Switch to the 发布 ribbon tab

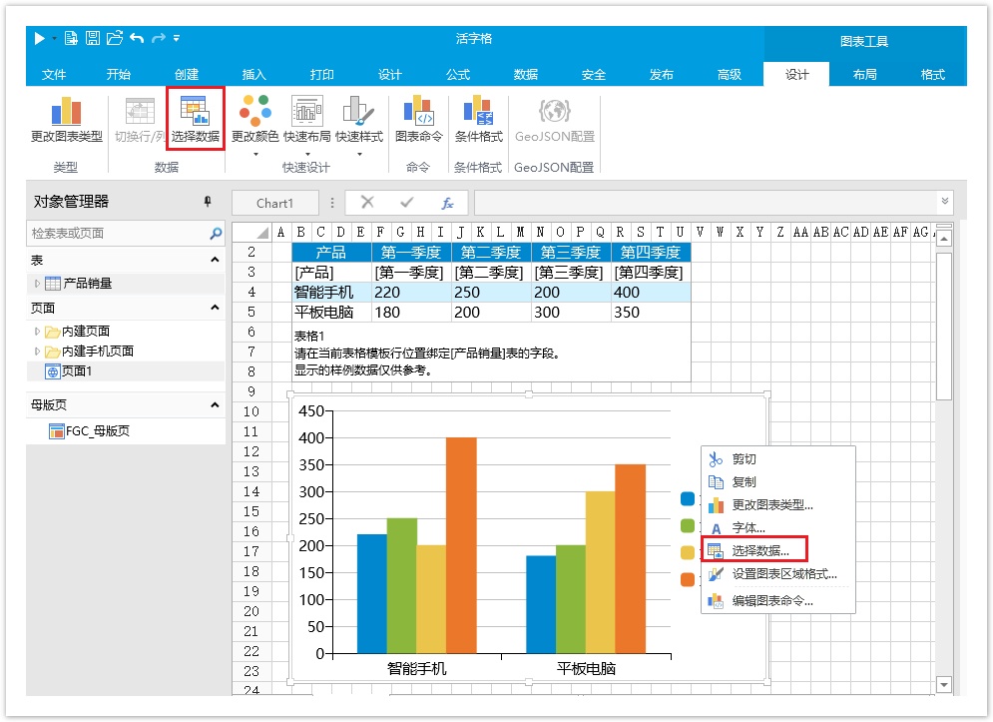coord(661,74)
